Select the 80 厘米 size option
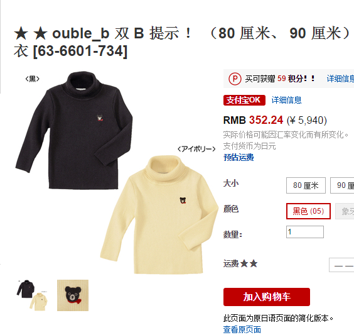The image size is (354, 335). pyautogui.click(x=306, y=185)
